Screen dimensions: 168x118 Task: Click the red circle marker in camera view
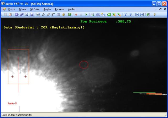pos(84,65)
